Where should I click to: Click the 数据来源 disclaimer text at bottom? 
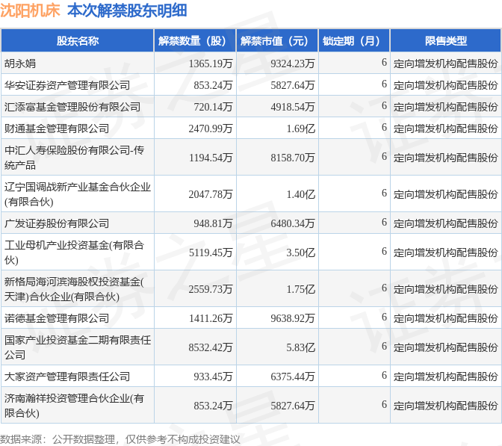click(x=120, y=439)
